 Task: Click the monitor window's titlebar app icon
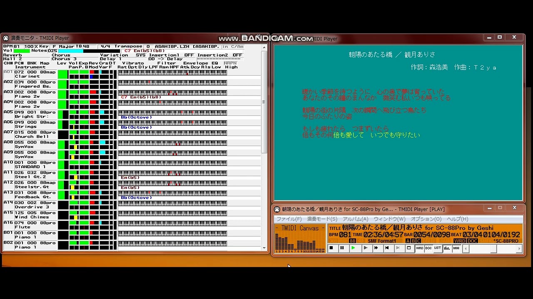(x=6, y=38)
